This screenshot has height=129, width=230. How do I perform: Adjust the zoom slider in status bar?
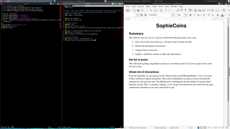[216, 128]
